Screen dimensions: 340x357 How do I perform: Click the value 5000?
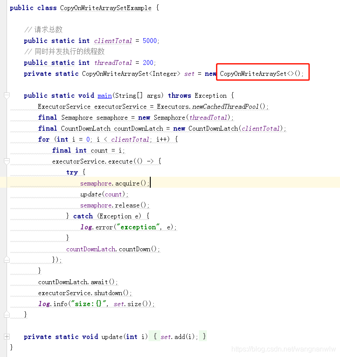[x=150, y=41]
